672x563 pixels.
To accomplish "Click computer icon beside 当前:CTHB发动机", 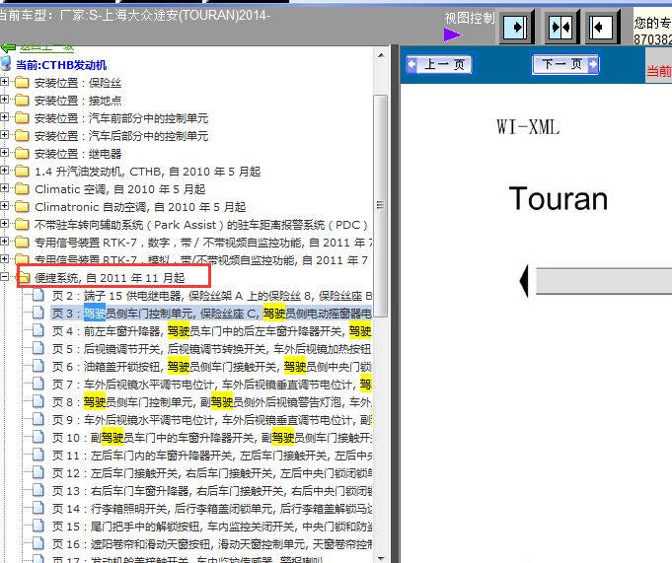I will tap(6, 63).
